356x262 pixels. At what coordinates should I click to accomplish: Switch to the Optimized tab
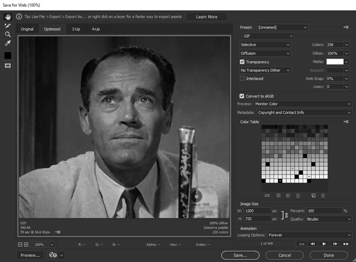[52, 29]
